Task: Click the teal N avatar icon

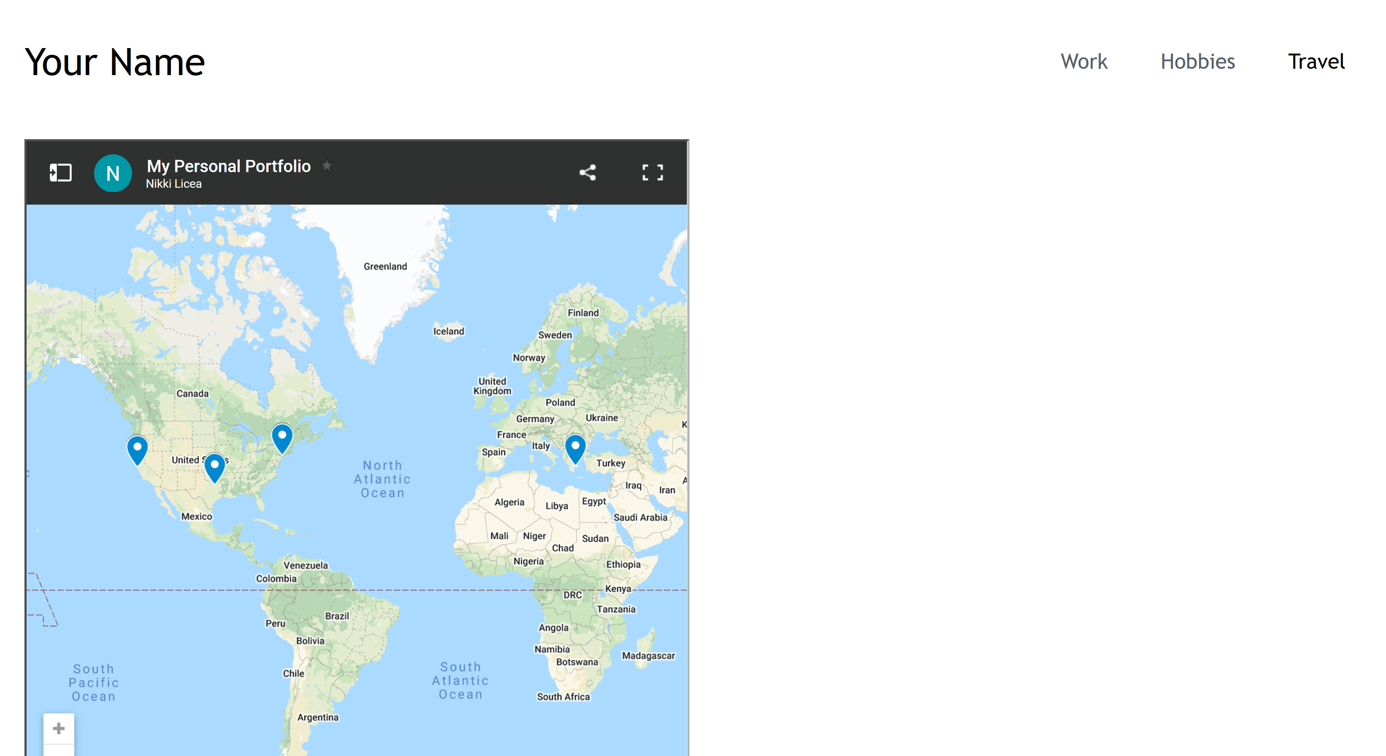Action: tap(113, 173)
